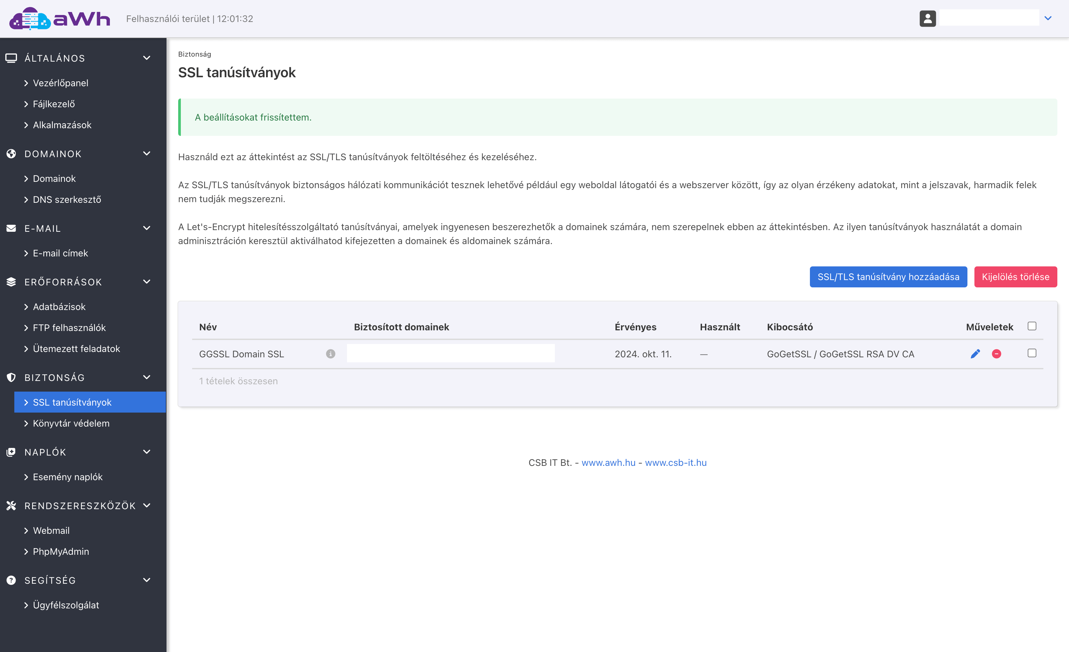Viewport: 1069px width, 652px height.
Task: Collapse the Erőforrások section chevron
Action: pyautogui.click(x=147, y=282)
